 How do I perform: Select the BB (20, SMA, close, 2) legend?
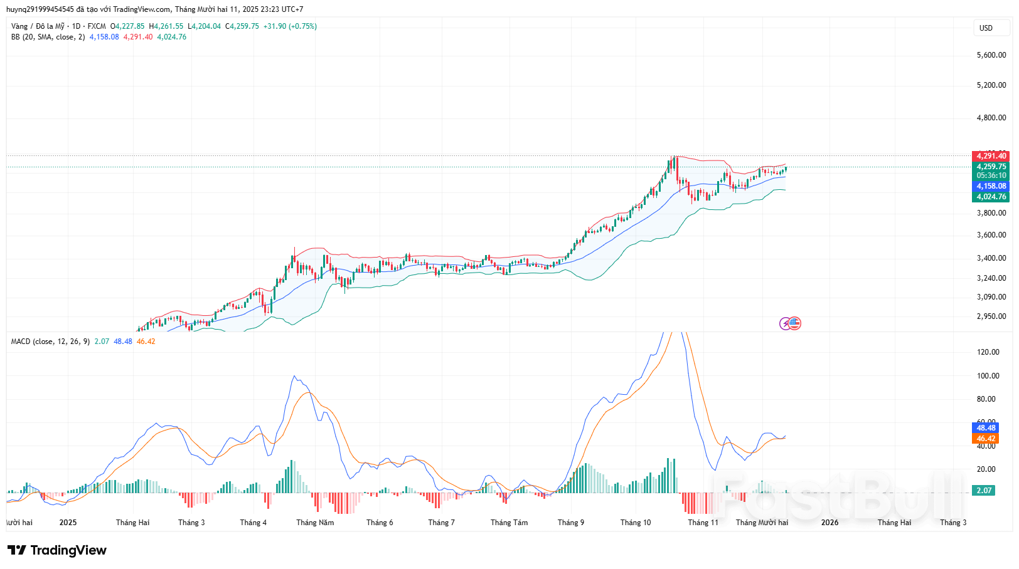tap(48, 37)
